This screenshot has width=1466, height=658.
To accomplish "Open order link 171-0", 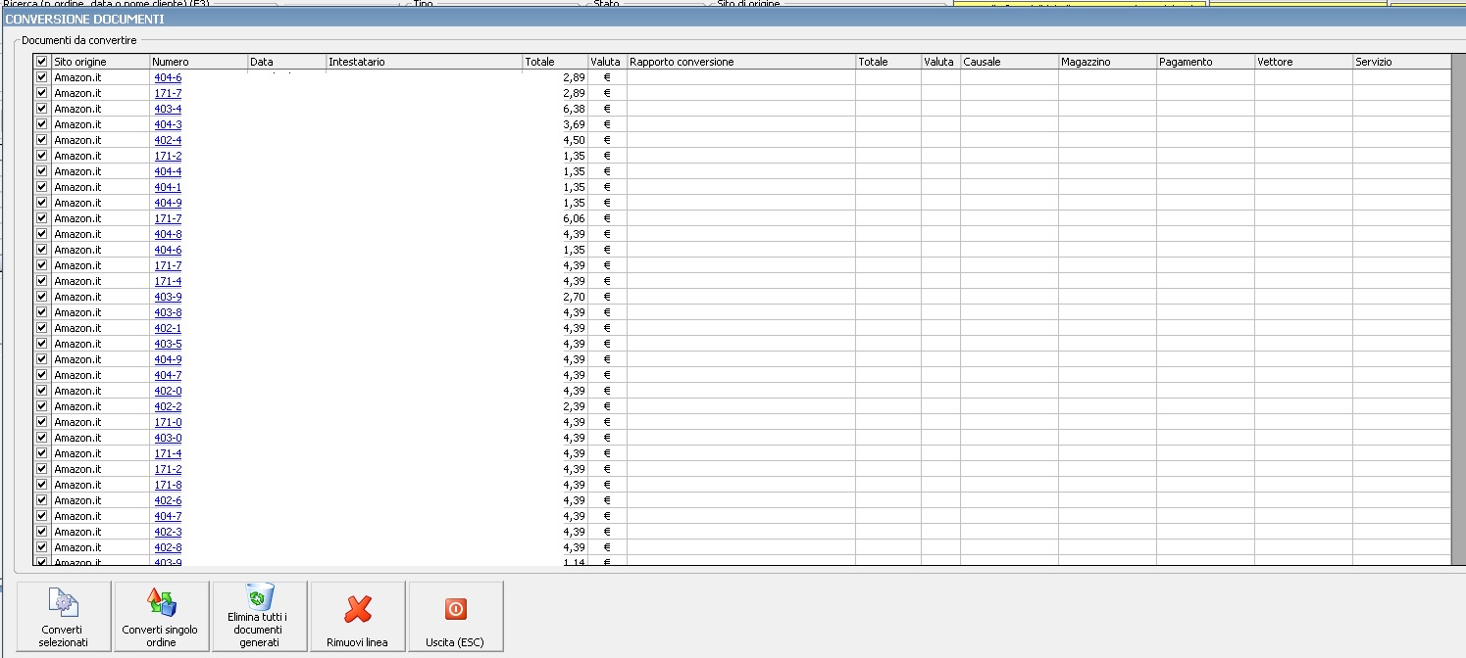I will 168,422.
